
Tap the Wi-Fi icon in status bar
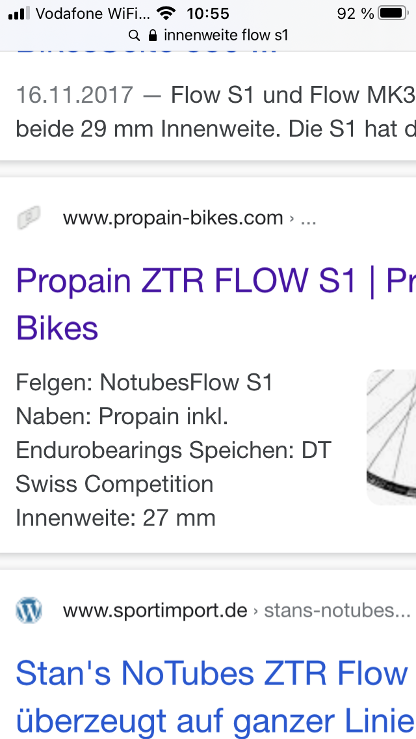[167, 13]
